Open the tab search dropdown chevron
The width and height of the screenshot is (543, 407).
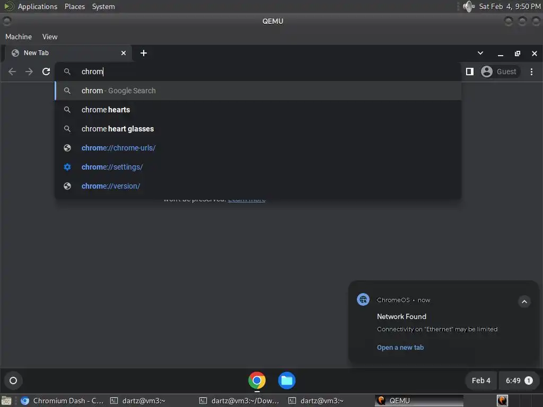(x=480, y=53)
